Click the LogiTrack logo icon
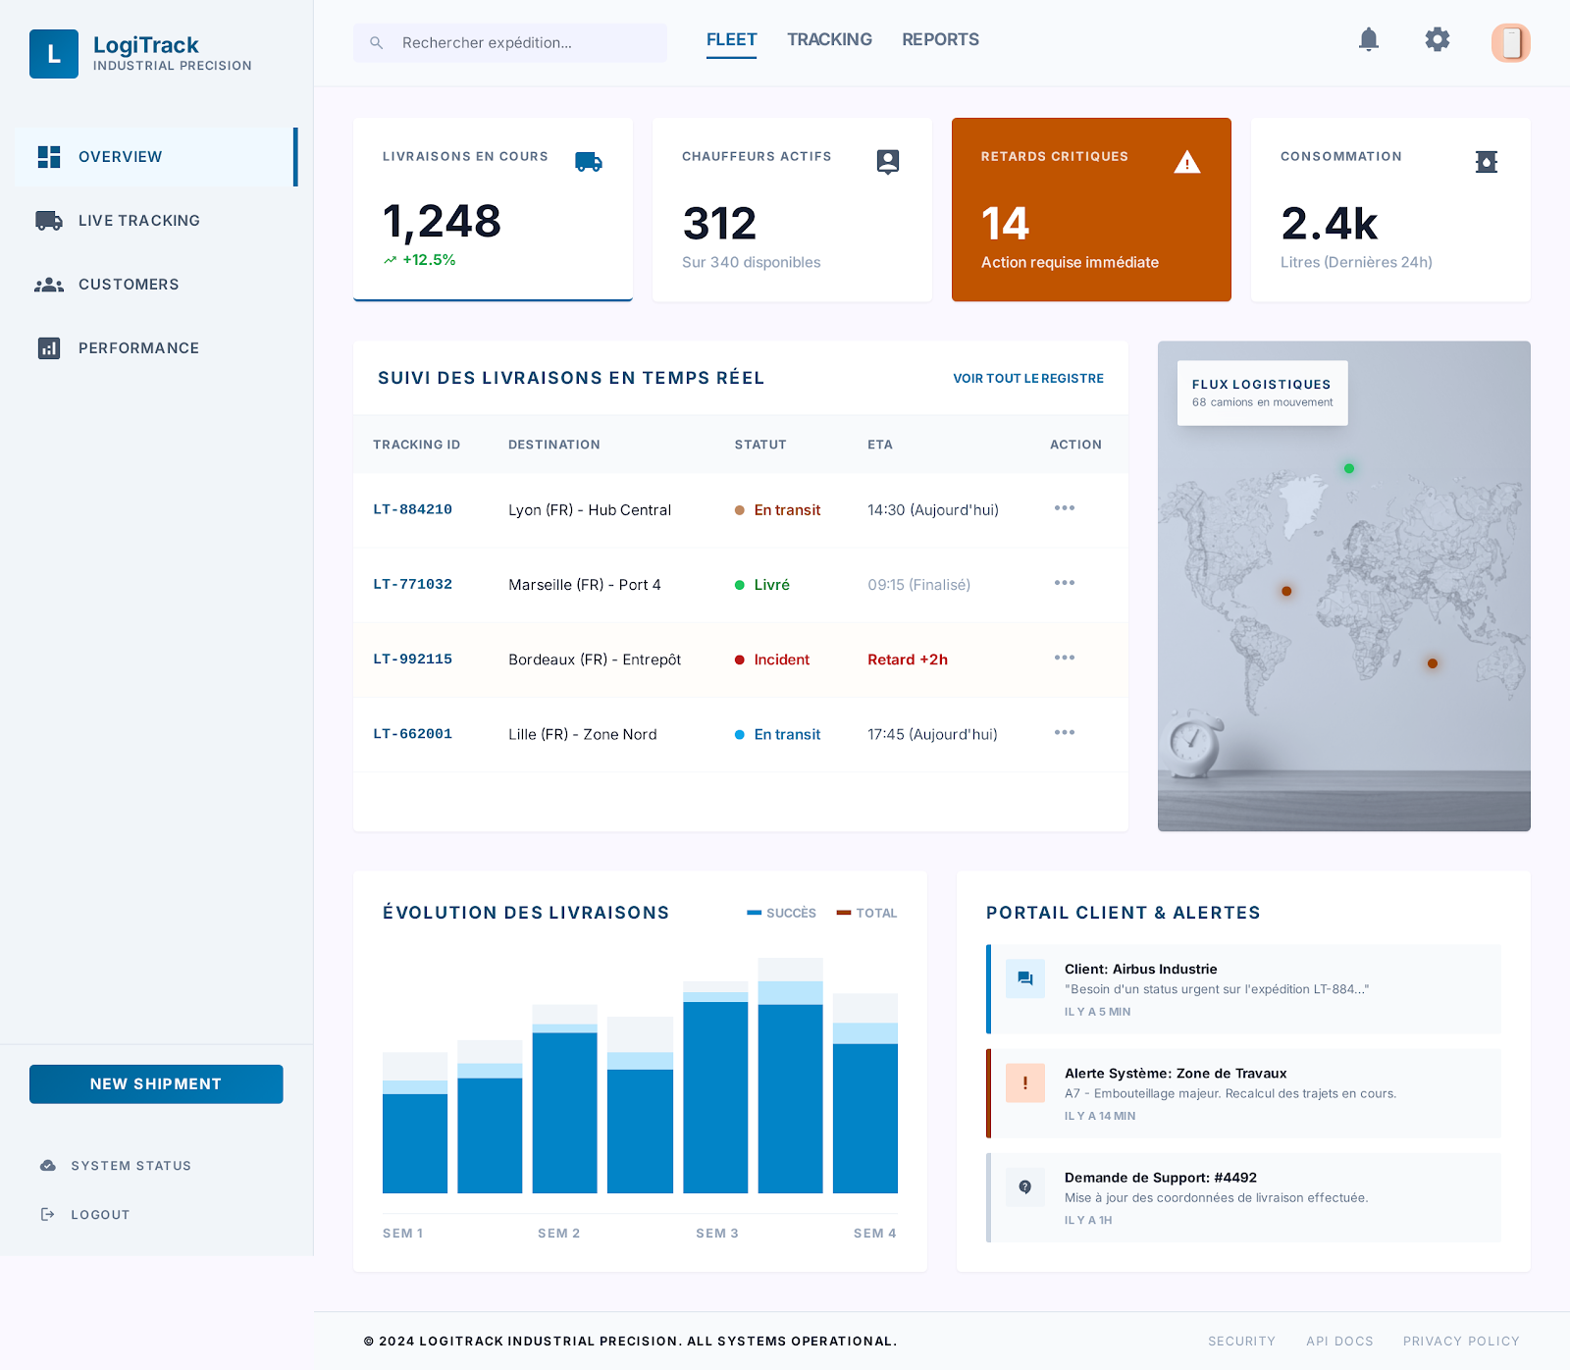 [x=54, y=54]
